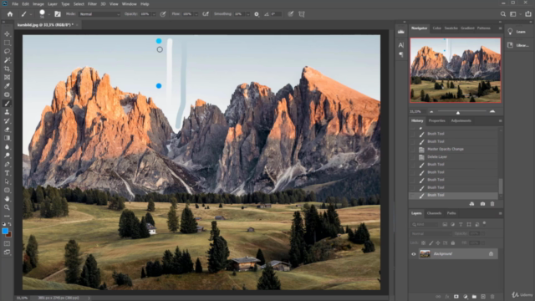The height and width of the screenshot is (301, 535).
Task: Select the Blur tool
Action: (x=7, y=147)
